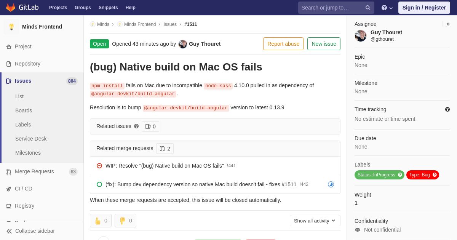Click the Weight value 1
This screenshot has width=457, height=240.
coord(356,203)
